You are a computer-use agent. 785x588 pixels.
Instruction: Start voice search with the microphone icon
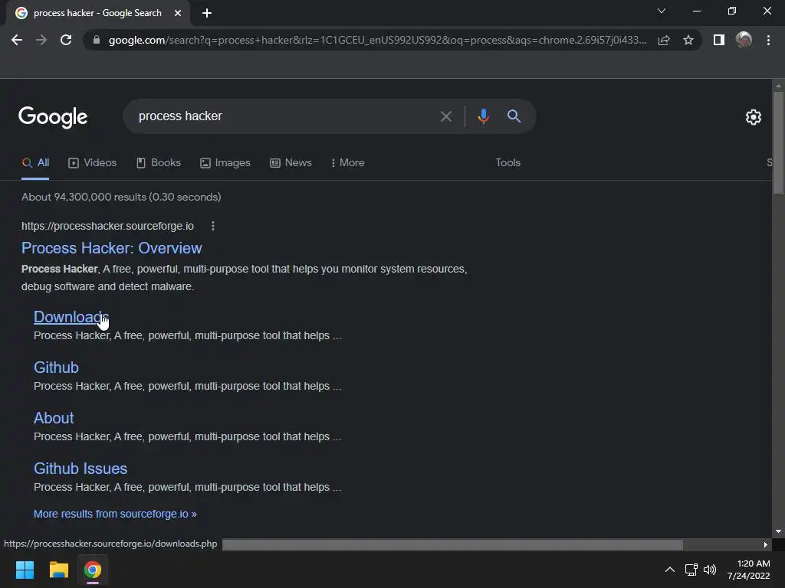[483, 116]
